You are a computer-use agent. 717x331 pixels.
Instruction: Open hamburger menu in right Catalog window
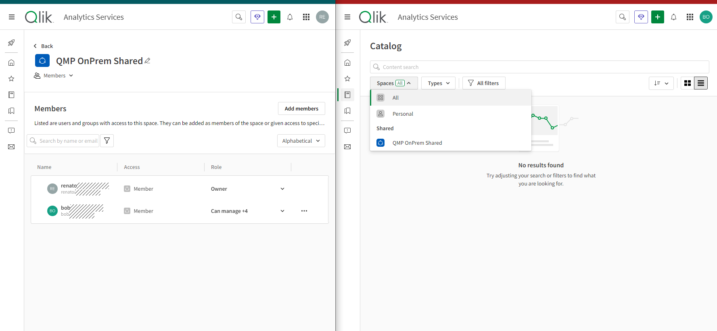347,17
